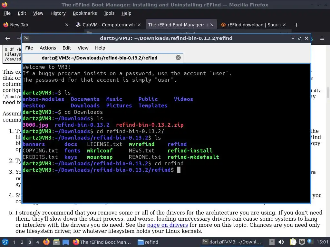Close the terminal window

[306, 38]
